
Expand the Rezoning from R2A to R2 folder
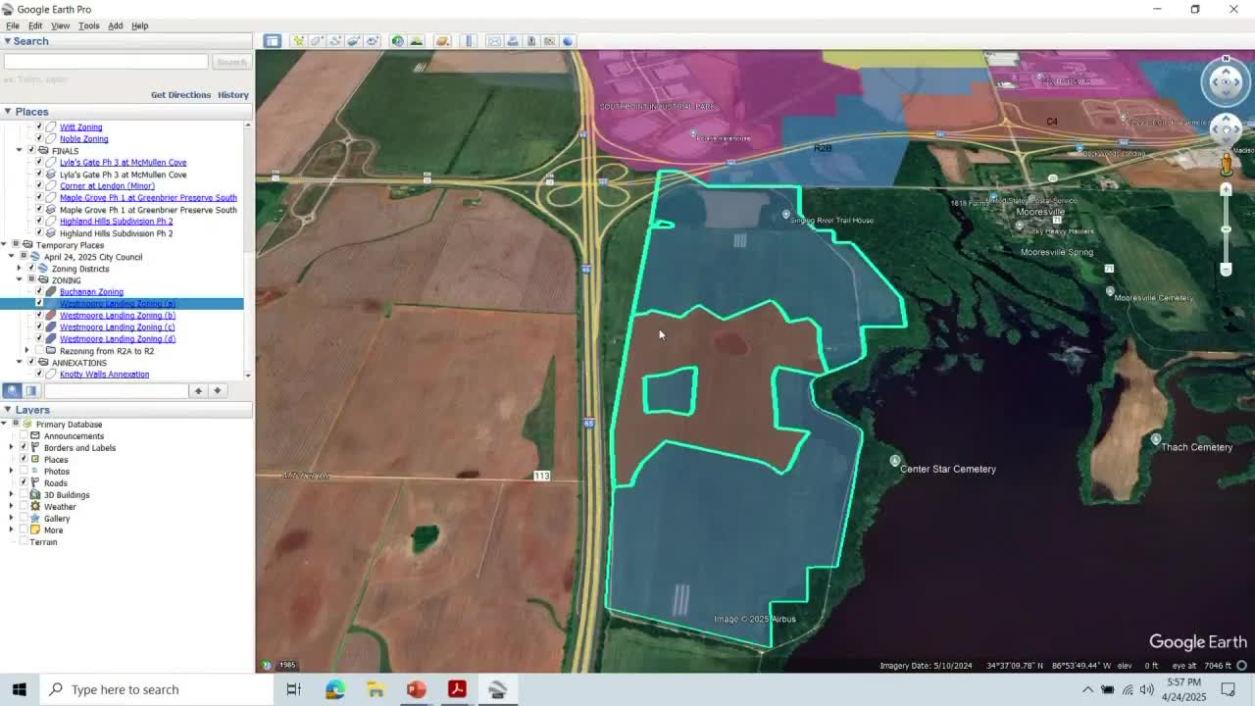click(26, 351)
